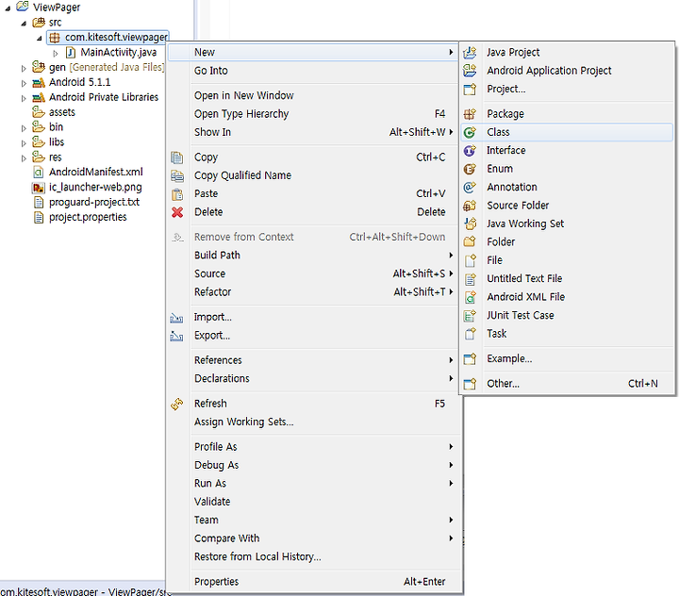Select Assign Working Sets option
679x596 pixels.
(x=314, y=422)
